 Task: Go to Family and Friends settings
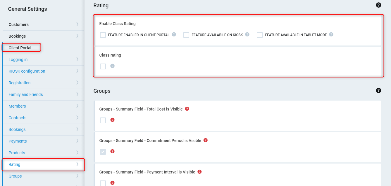[26, 94]
